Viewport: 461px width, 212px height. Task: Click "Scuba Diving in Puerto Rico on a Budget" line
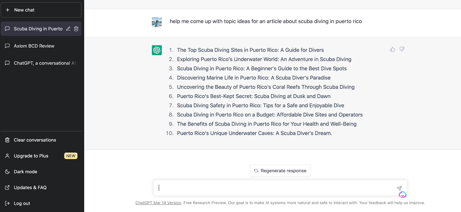click(270, 115)
